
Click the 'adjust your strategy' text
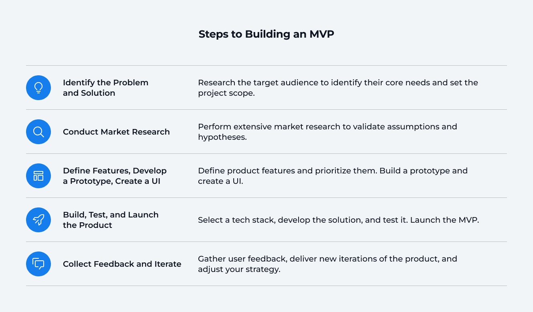pos(239,269)
